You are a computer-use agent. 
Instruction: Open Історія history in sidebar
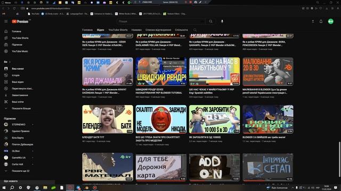click(x=15, y=75)
